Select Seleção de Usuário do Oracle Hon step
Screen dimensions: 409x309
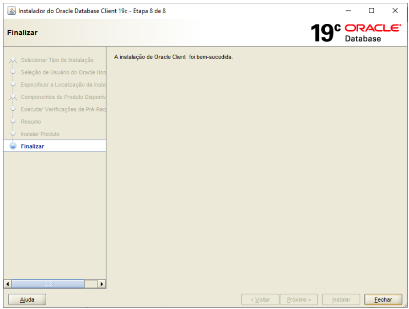(x=63, y=72)
